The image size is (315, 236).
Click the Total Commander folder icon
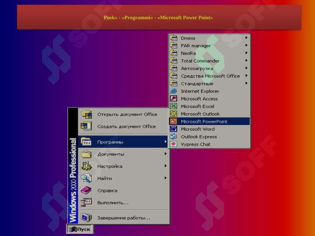coord(173,61)
